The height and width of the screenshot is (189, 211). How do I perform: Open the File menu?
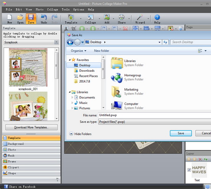tap(9, 10)
